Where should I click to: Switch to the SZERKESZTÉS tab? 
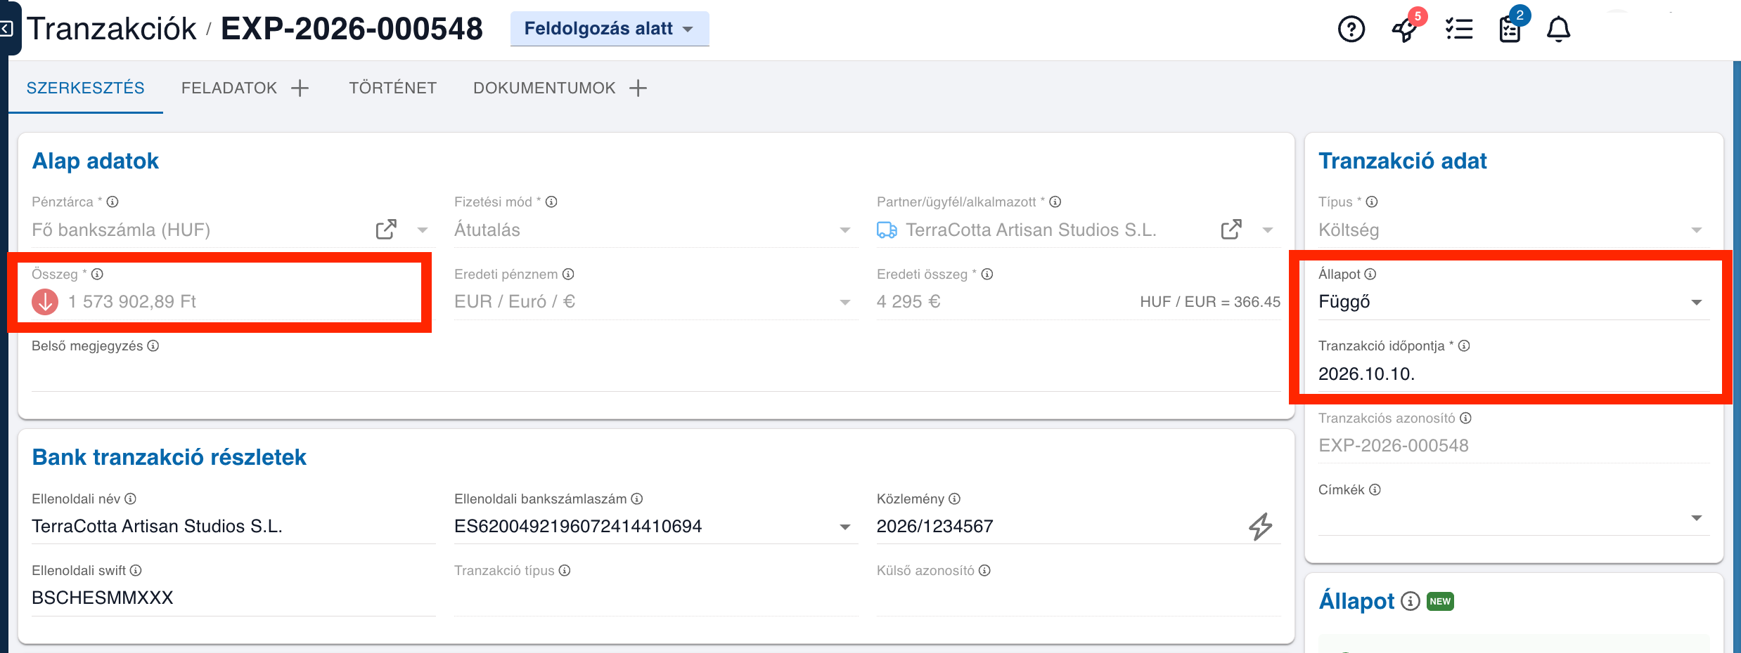86,88
